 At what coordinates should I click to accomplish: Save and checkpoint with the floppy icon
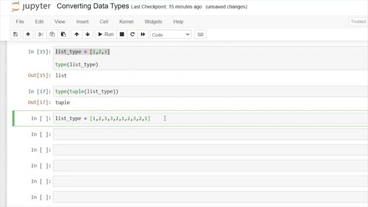(16, 34)
